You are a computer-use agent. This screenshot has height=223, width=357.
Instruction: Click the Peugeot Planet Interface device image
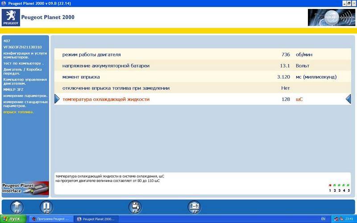point(25,187)
